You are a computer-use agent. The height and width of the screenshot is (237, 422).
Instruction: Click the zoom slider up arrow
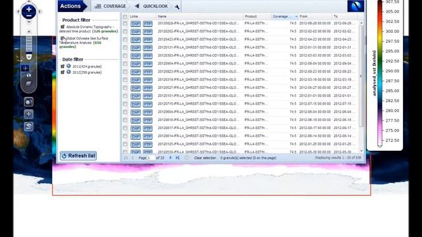(29, 32)
